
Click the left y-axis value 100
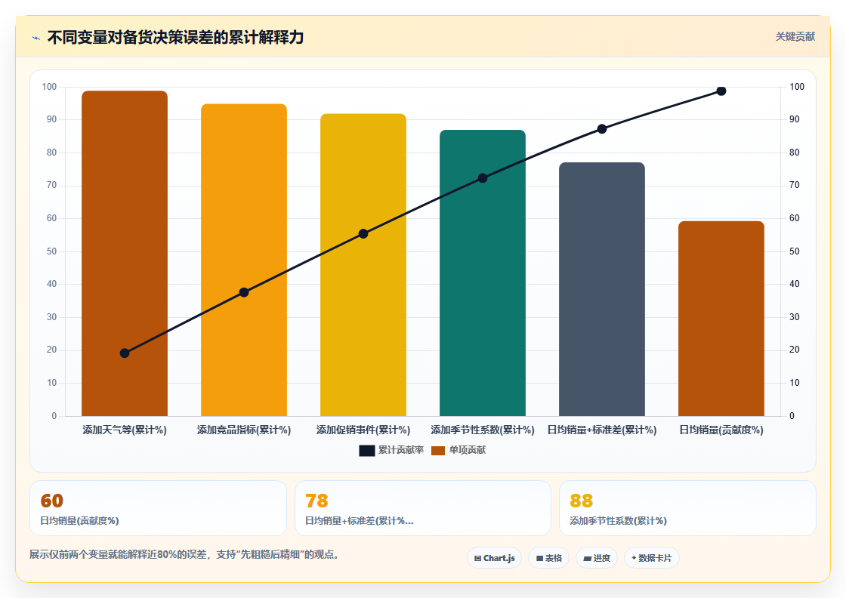49,87
